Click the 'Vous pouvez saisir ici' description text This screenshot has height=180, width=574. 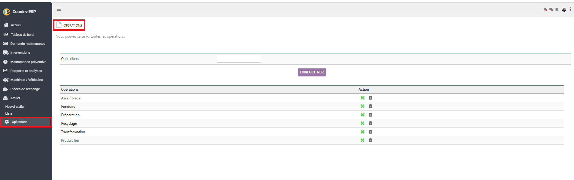pos(90,36)
